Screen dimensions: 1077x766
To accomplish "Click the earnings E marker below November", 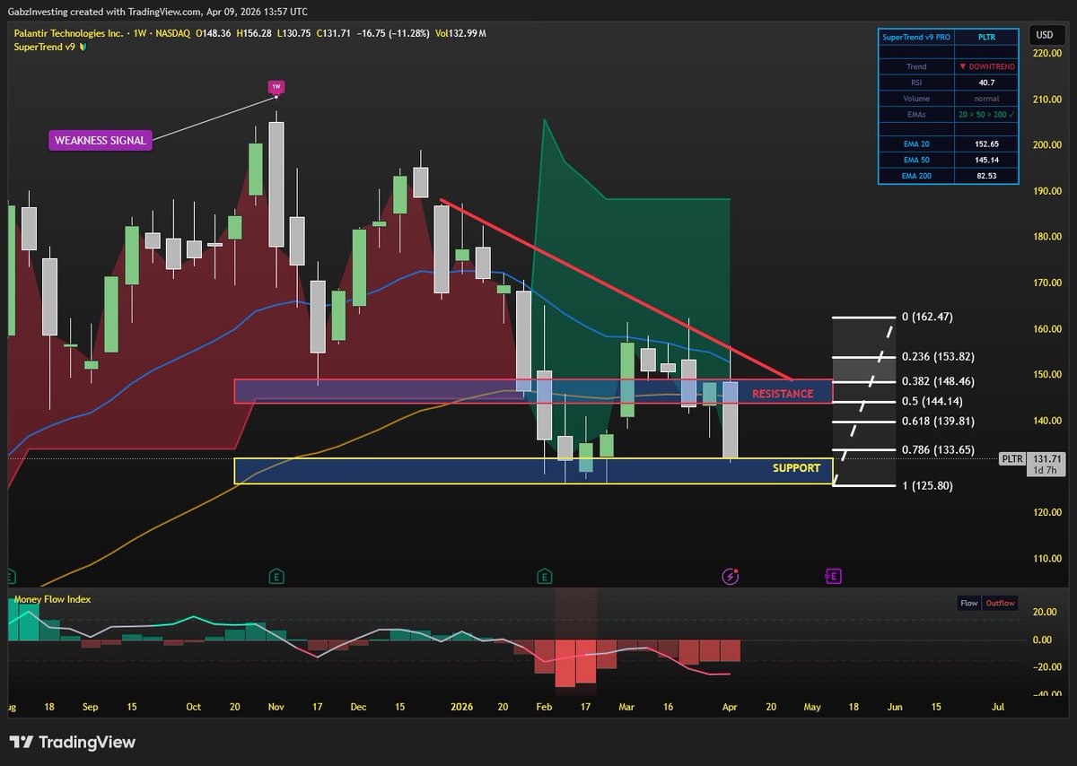I will click(277, 575).
